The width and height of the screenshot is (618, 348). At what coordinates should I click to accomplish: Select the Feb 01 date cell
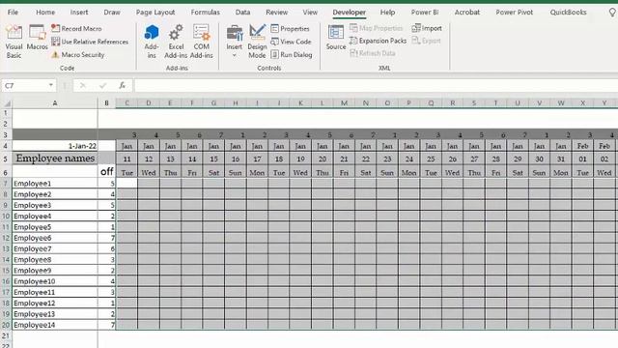pos(582,159)
